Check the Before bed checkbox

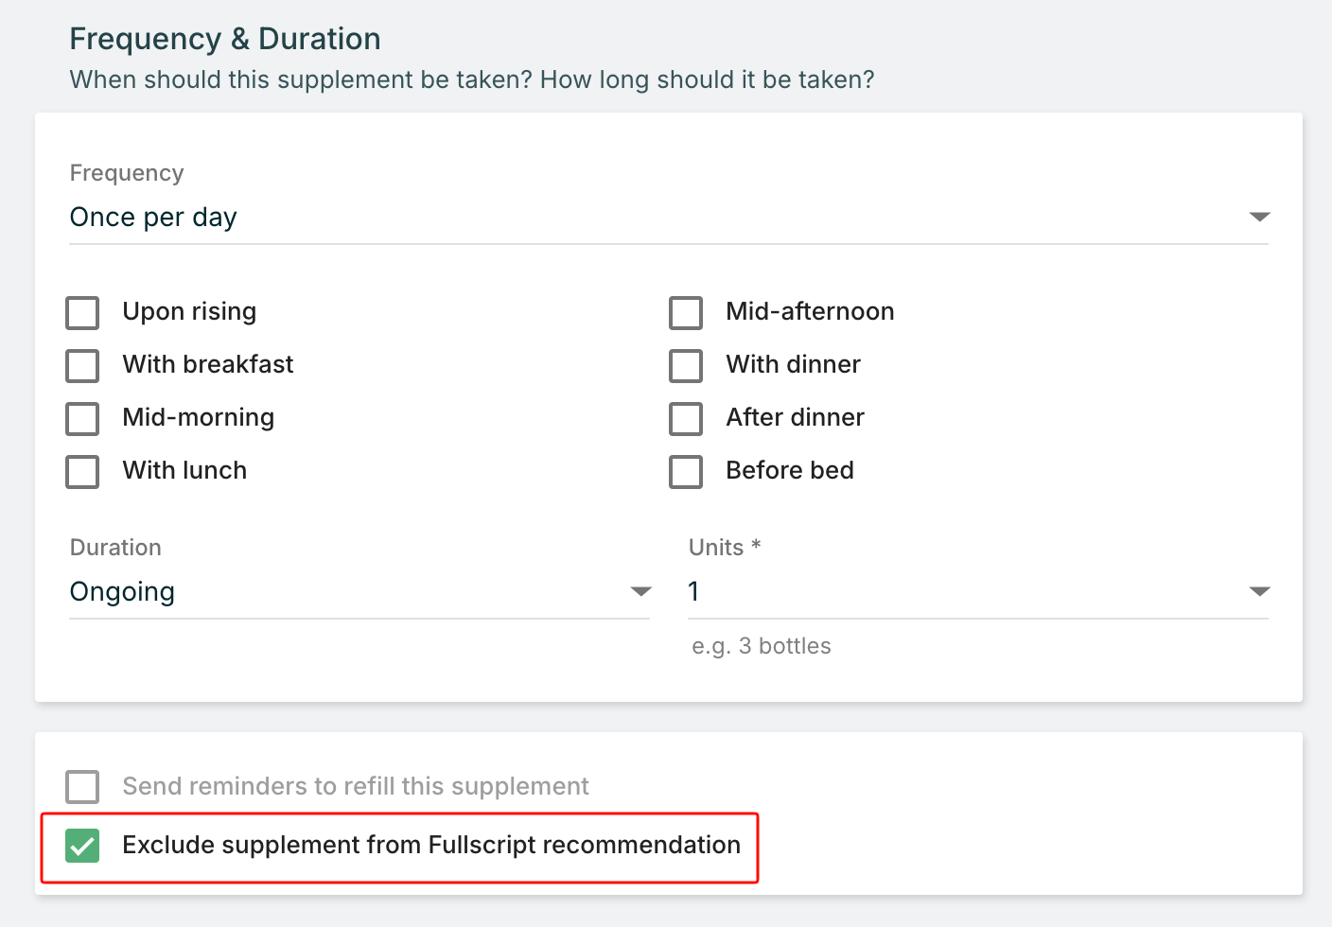[x=686, y=471]
